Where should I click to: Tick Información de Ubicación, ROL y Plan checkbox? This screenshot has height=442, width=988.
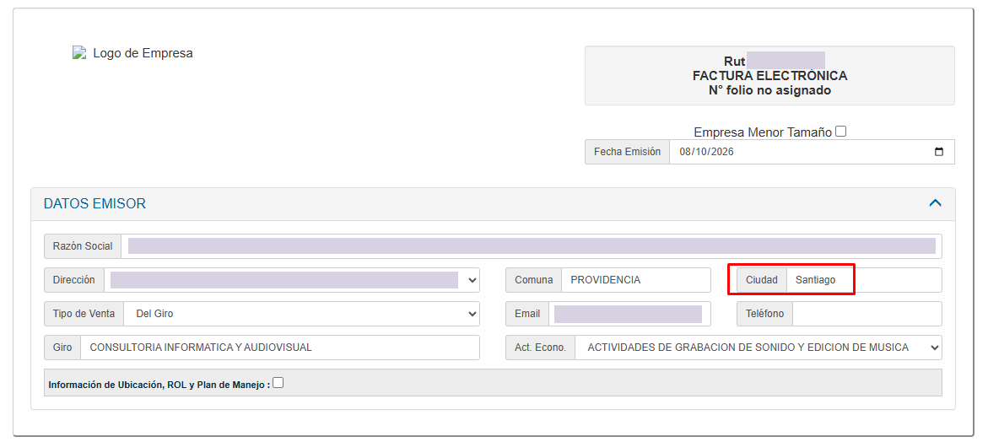pos(278,382)
